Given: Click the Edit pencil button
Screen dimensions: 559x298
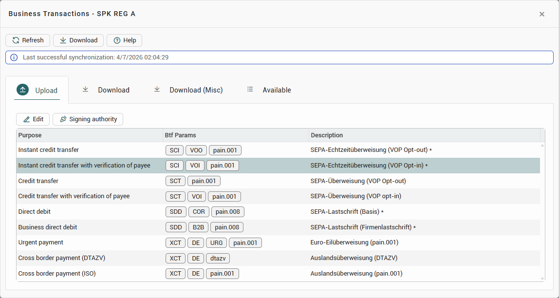Looking at the screenshot, I should click(x=33, y=119).
